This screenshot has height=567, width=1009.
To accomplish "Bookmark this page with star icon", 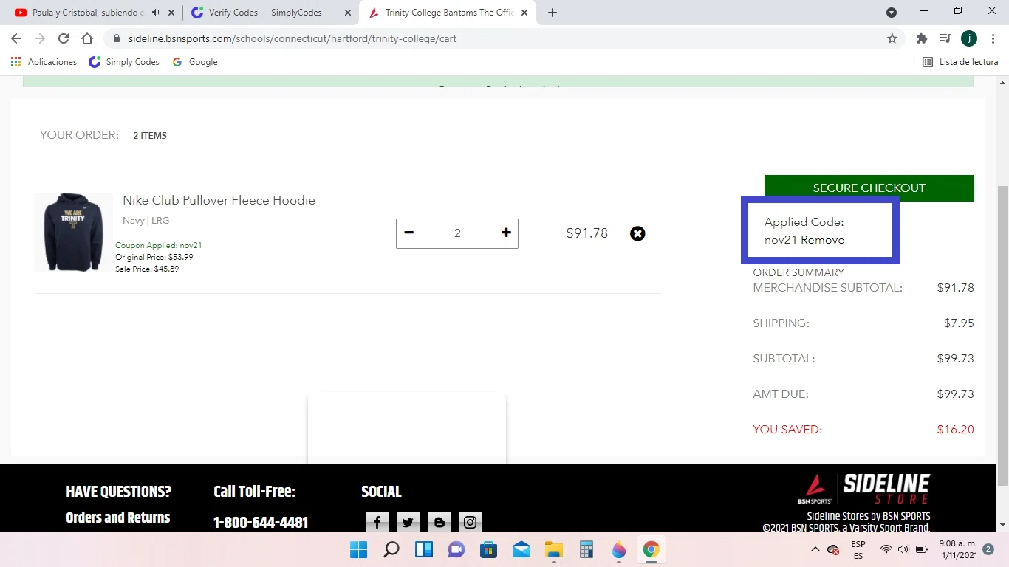I will 892,38.
